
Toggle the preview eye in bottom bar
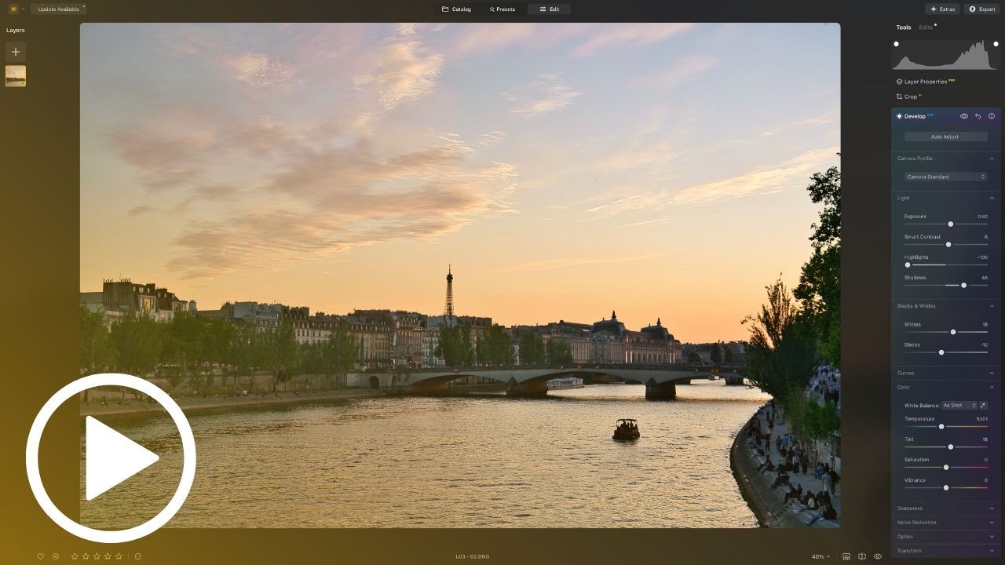[x=878, y=556]
